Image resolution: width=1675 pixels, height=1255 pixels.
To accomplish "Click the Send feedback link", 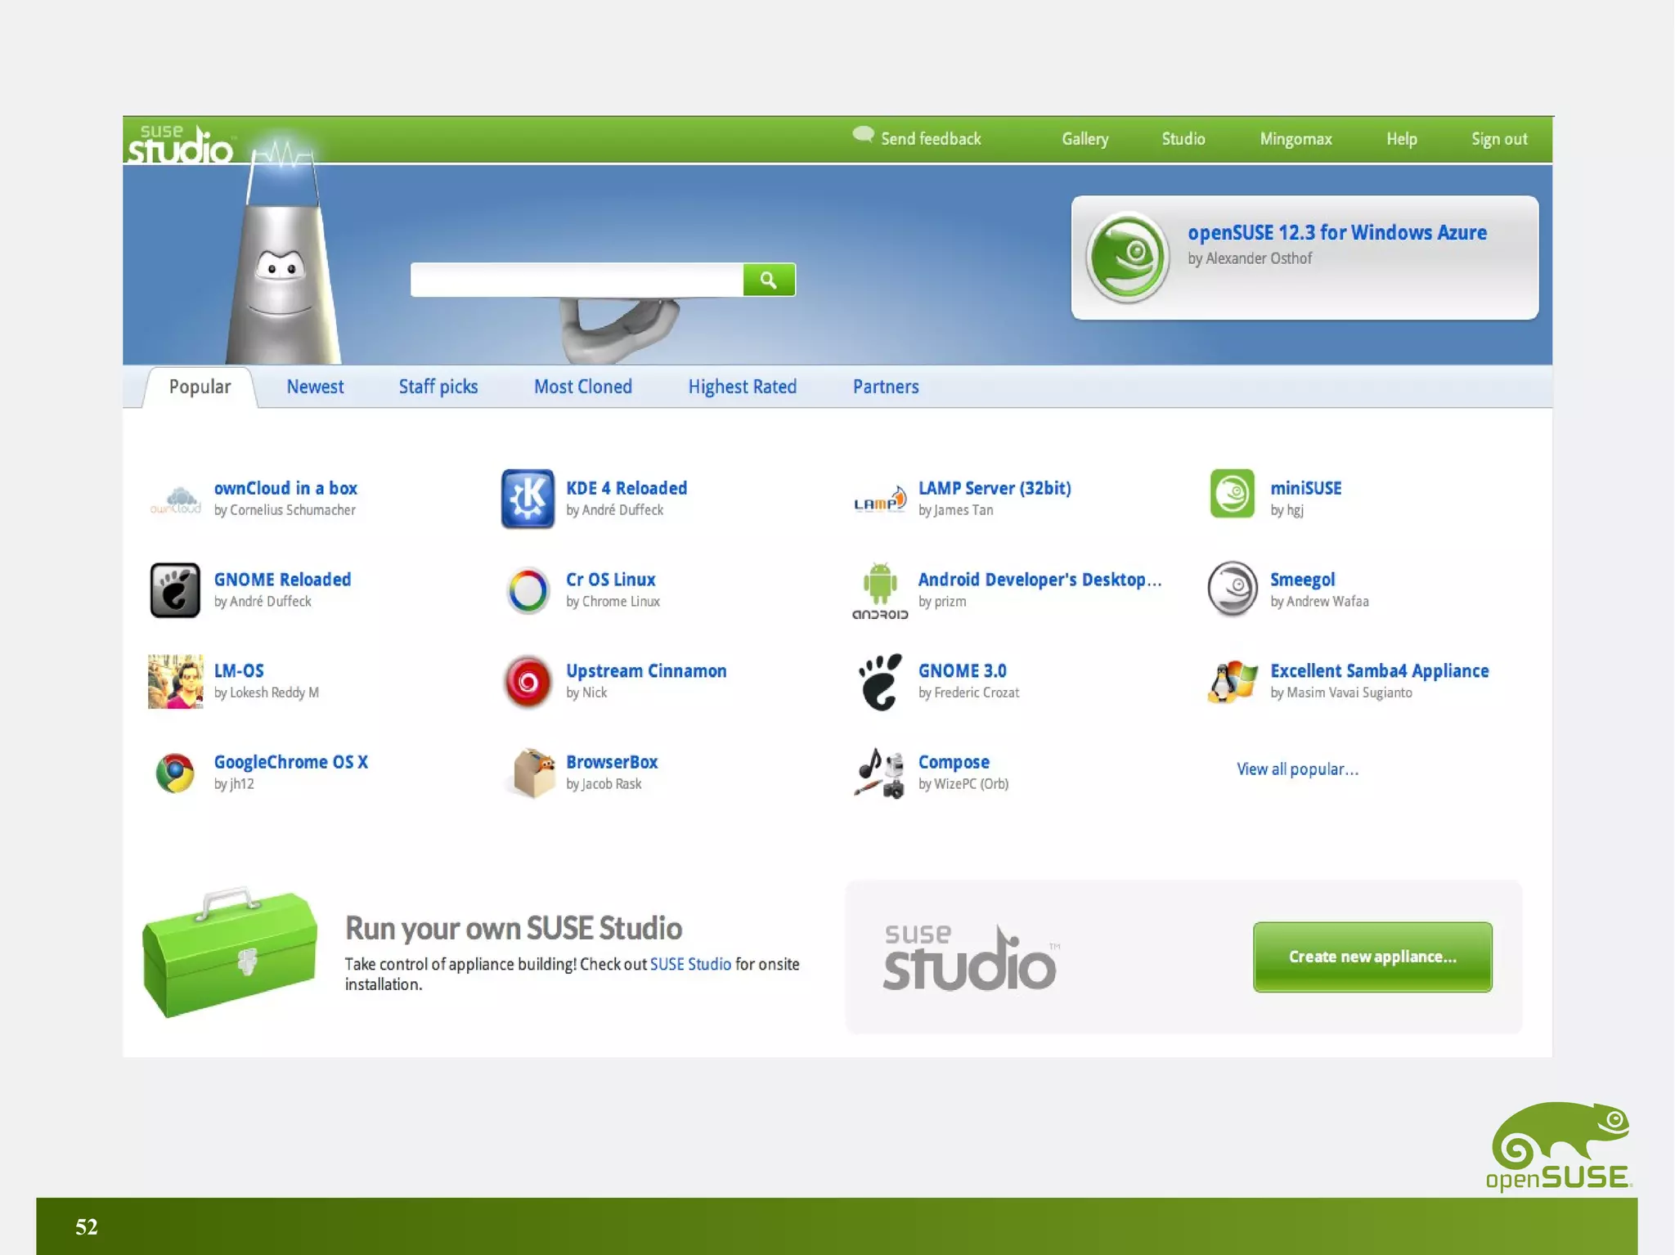I will tap(930, 139).
